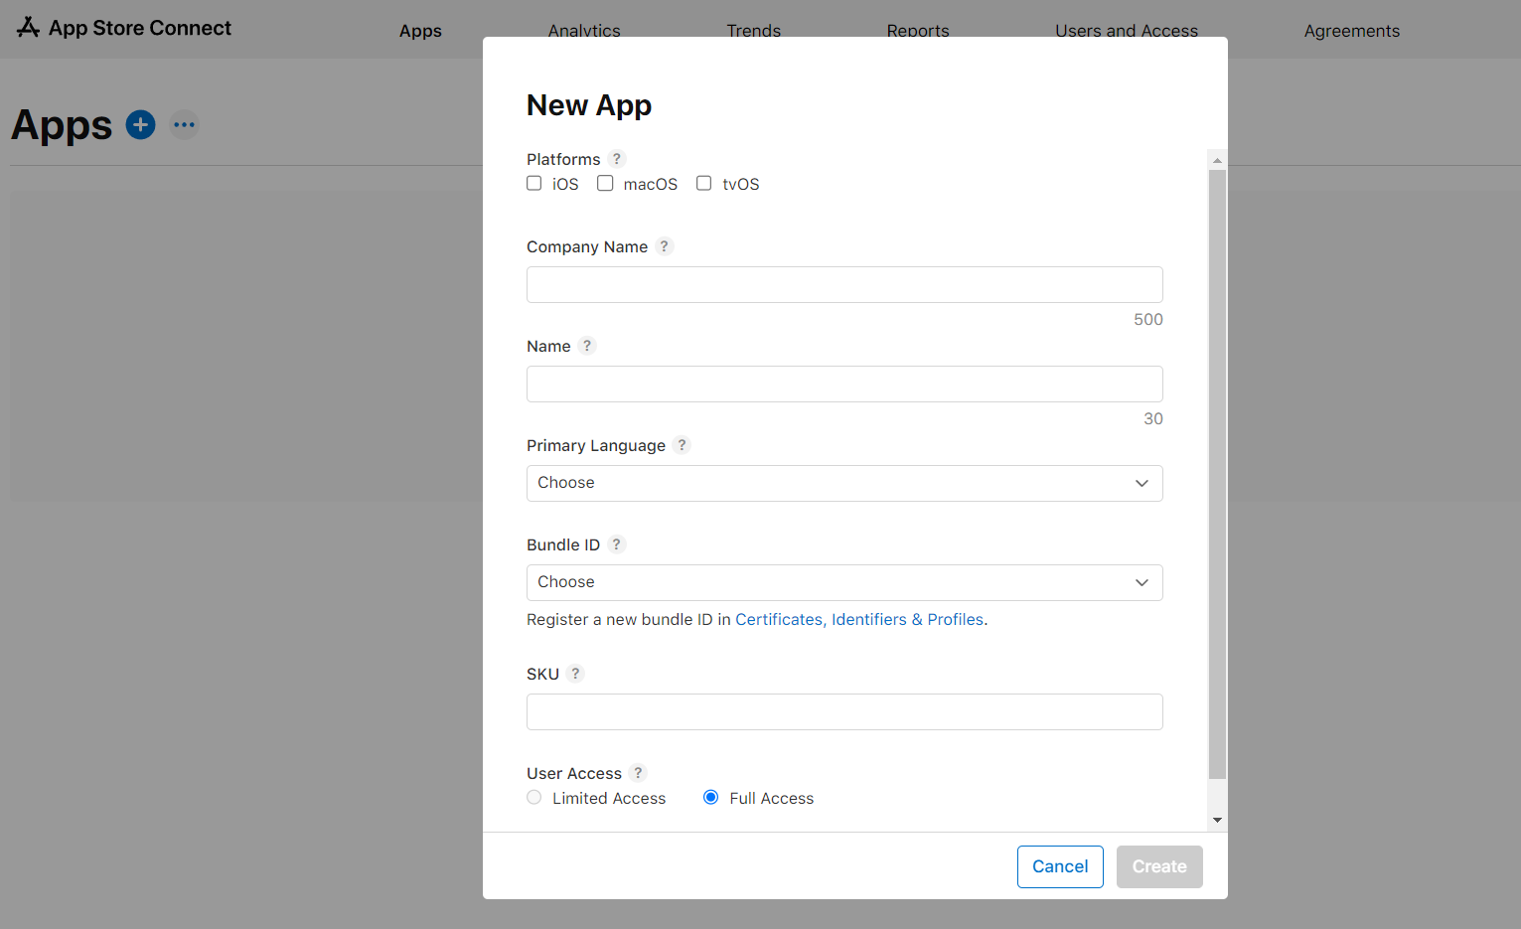Open the Bundle ID dropdown
This screenshot has height=929, width=1521.
[844, 582]
